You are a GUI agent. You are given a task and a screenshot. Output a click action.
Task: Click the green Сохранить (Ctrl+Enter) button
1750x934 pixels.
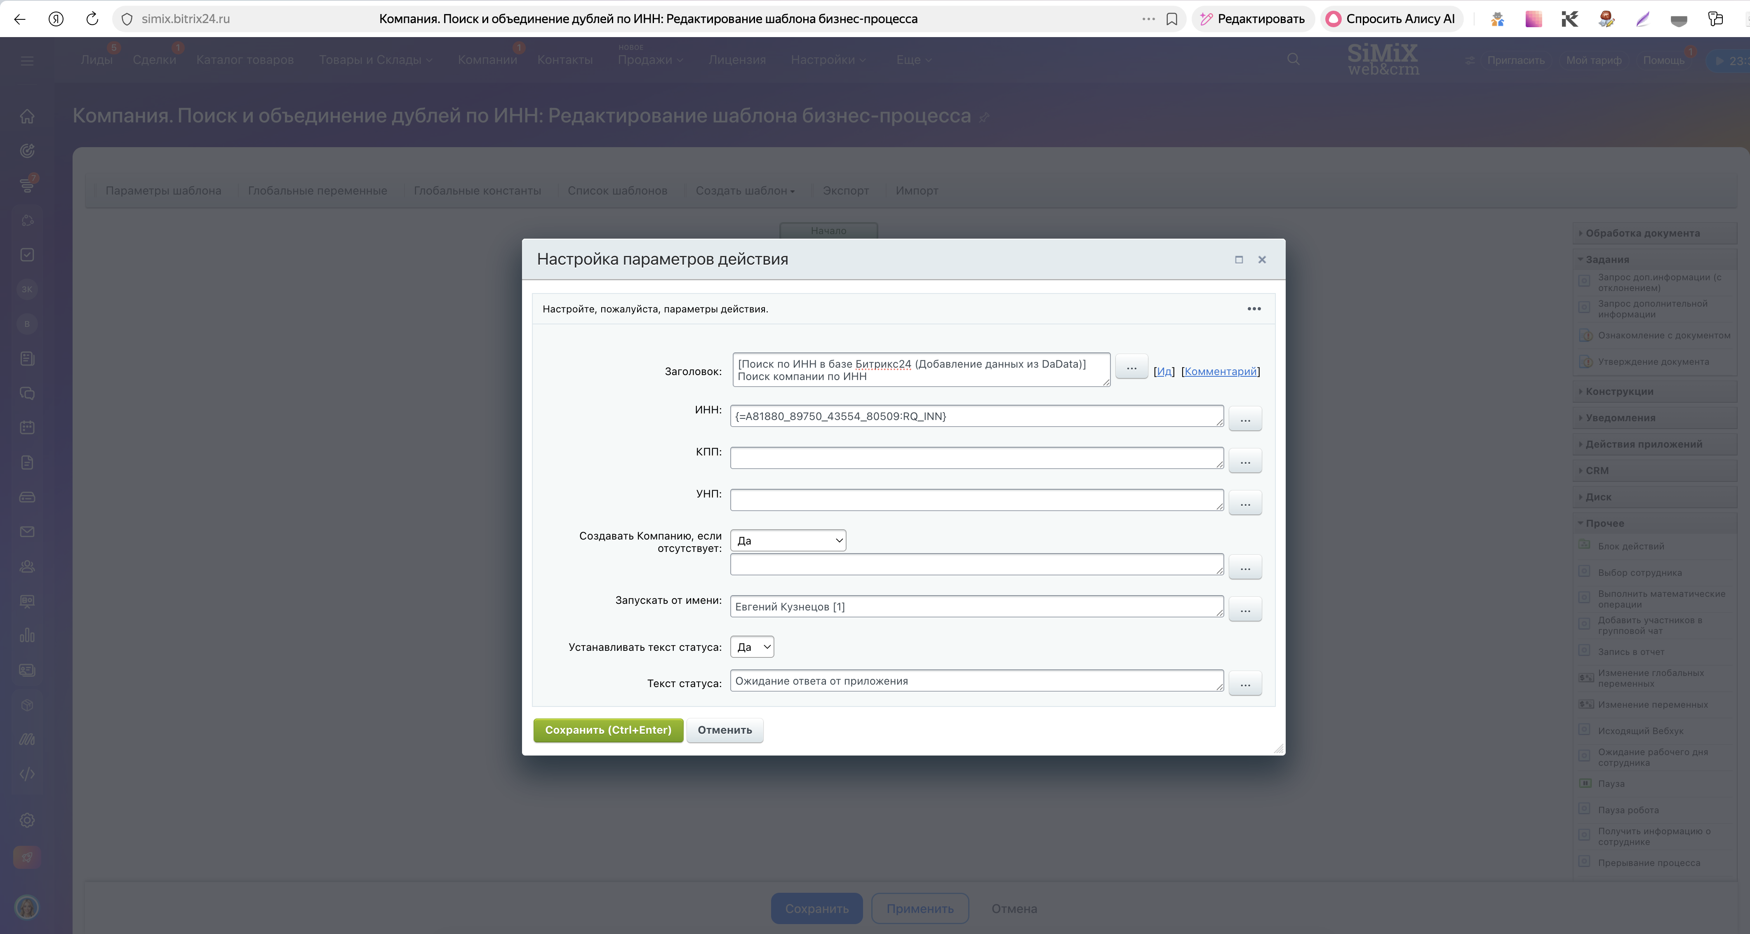(607, 730)
